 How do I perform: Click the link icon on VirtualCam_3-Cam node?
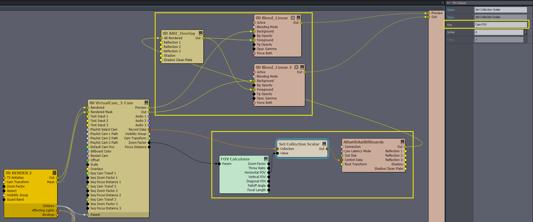[92, 103]
